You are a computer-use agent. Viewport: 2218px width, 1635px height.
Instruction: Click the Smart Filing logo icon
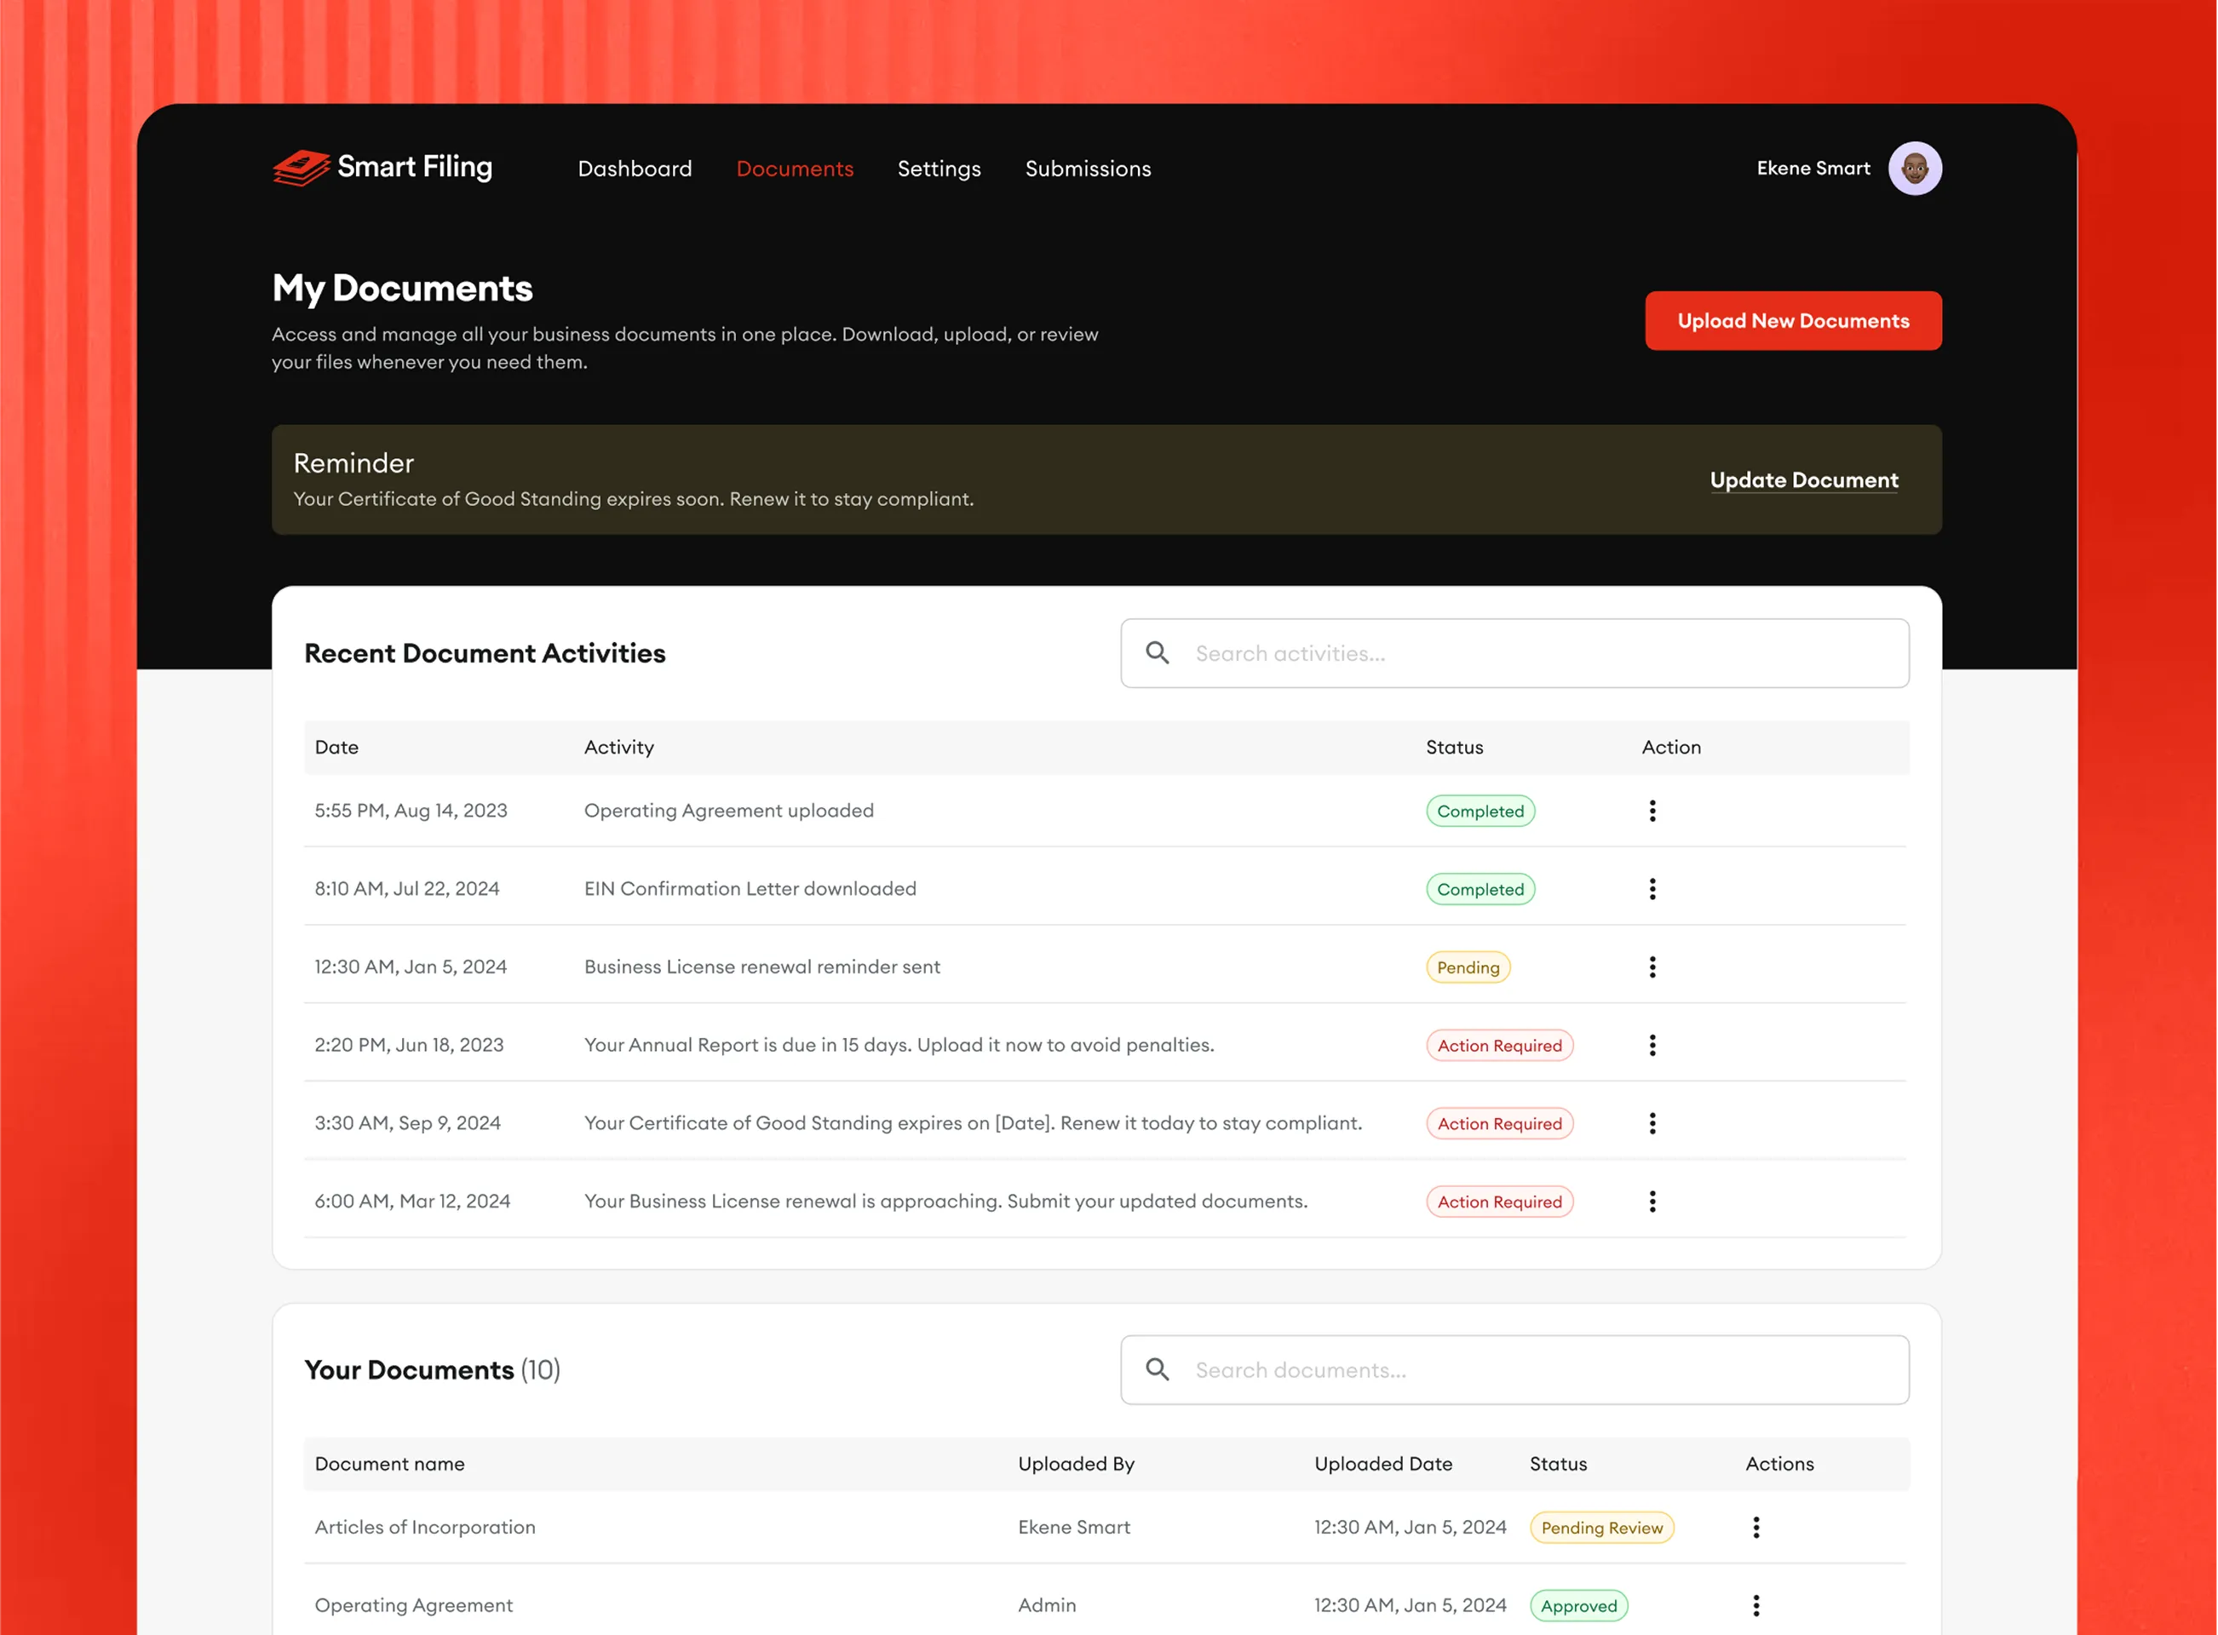[301, 167]
